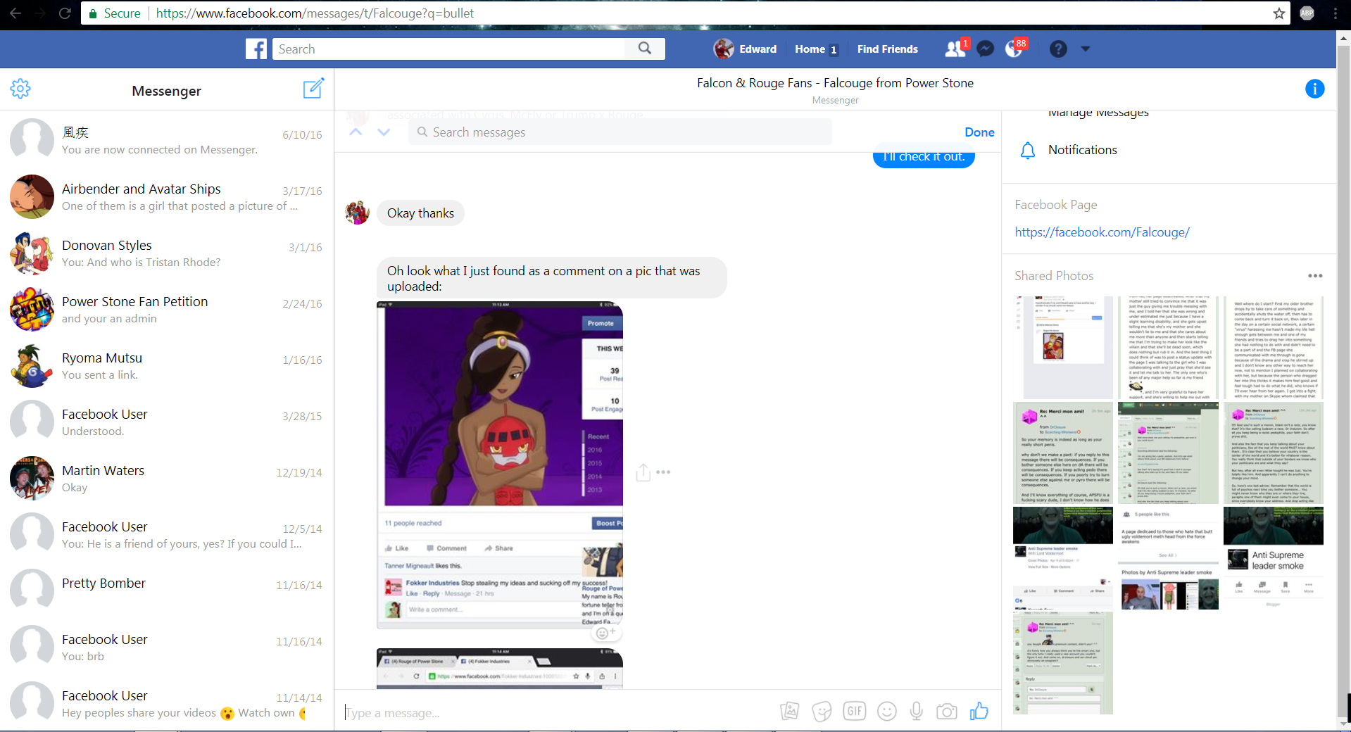This screenshot has width=1351, height=732.
Task: Choose a GIF
Action: click(854, 712)
